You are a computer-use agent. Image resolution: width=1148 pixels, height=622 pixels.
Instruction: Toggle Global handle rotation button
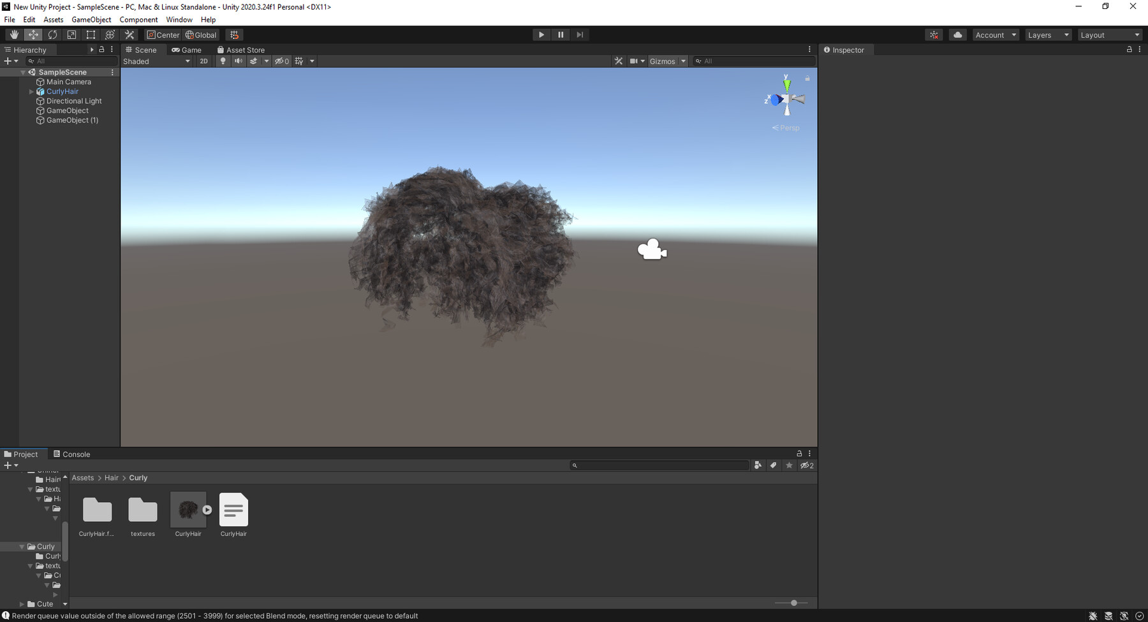tap(201, 35)
